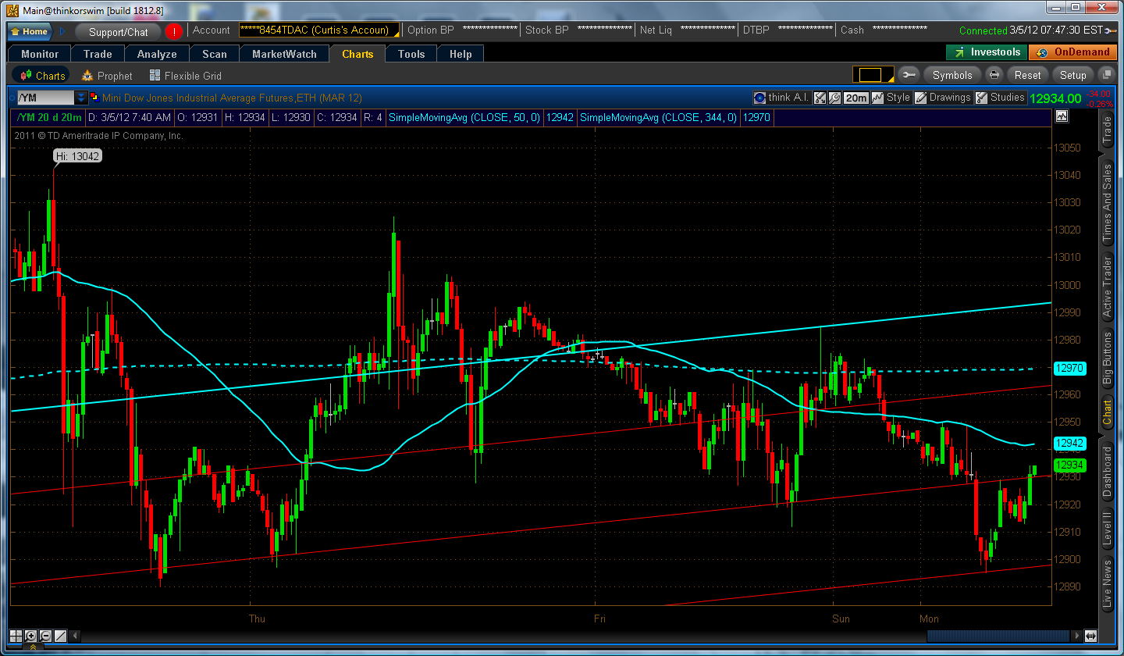The image size is (1124, 656).
Task: Open the Dashboard sidebar panel
Action: 1107,472
